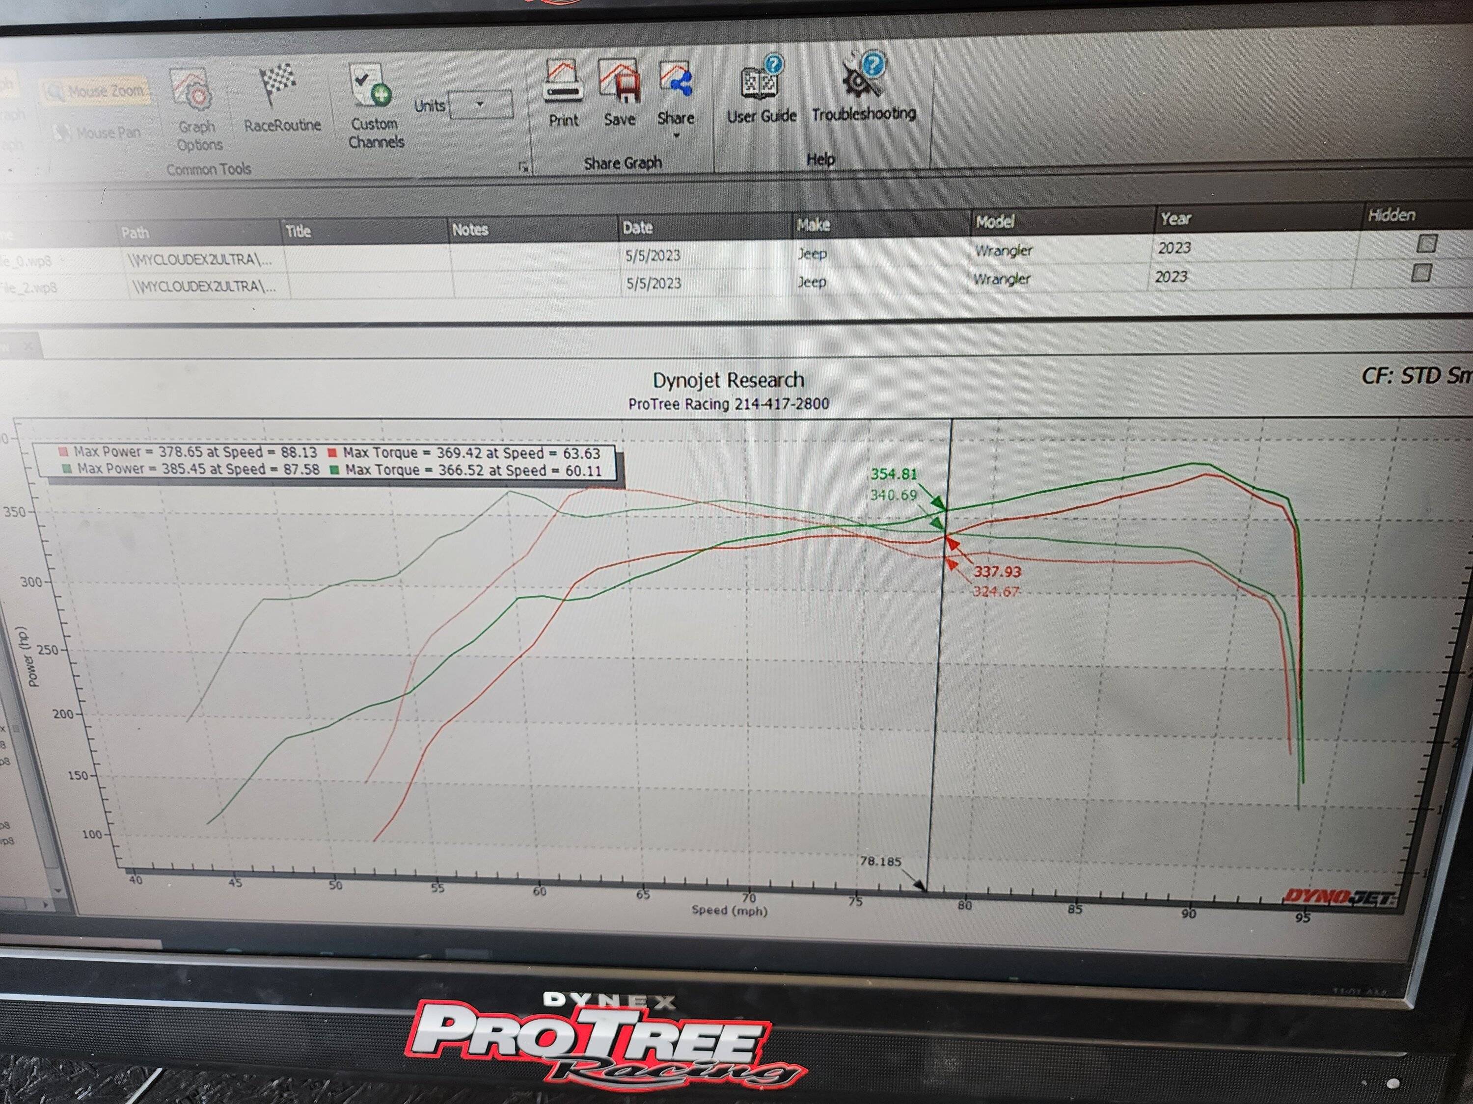Click the first row's 5/5/2023 date cell
The image size is (1473, 1104).
click(653, 256)
